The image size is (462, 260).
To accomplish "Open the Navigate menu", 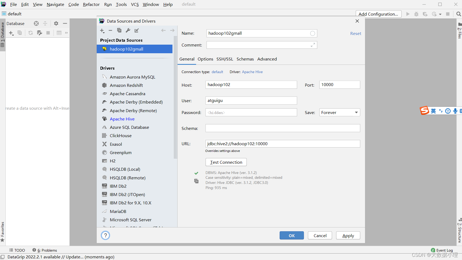I will pyautogui.click(x=55, y=4).
